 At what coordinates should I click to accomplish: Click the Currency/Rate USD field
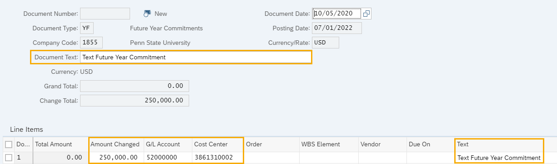click(x=326, y=43)
